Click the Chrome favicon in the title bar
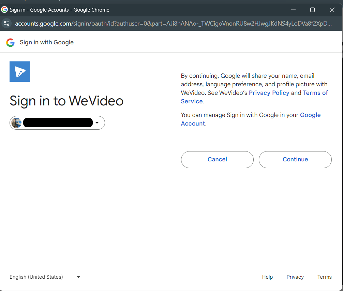 [x=4, y=10]
